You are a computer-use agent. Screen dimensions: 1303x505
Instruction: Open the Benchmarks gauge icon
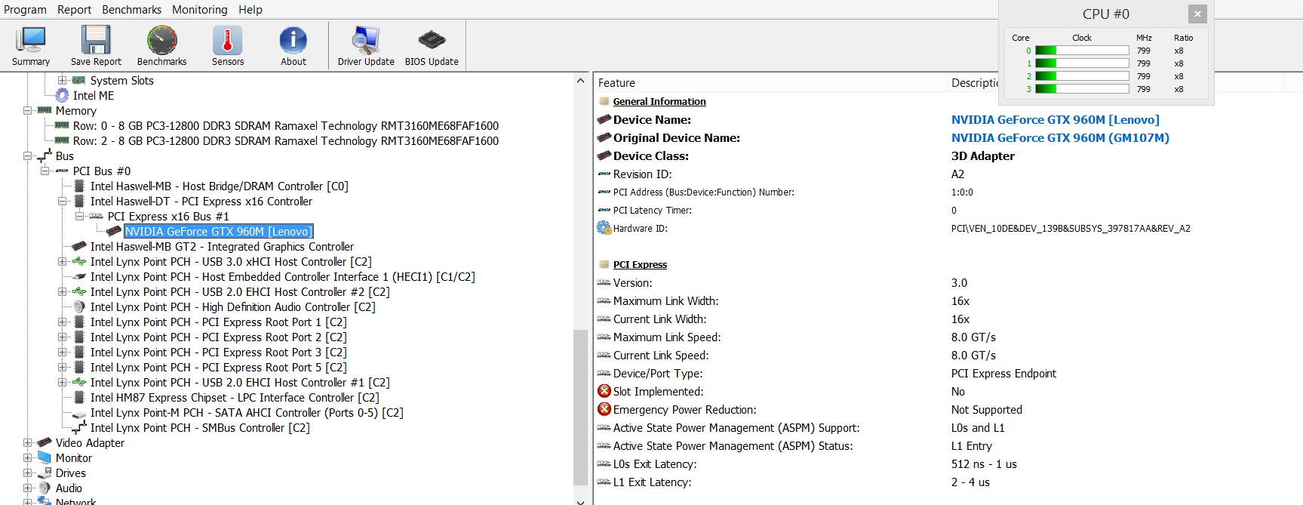161,40
